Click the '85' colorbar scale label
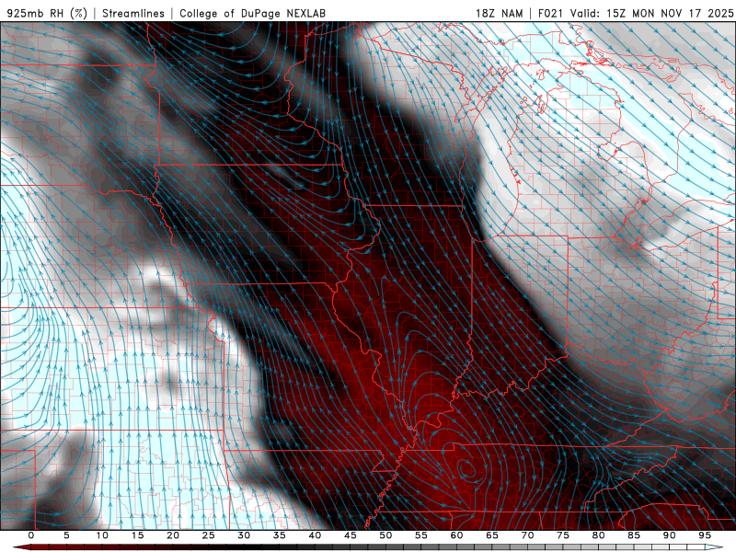The image size is (736, 552). [x=634, y=535]
